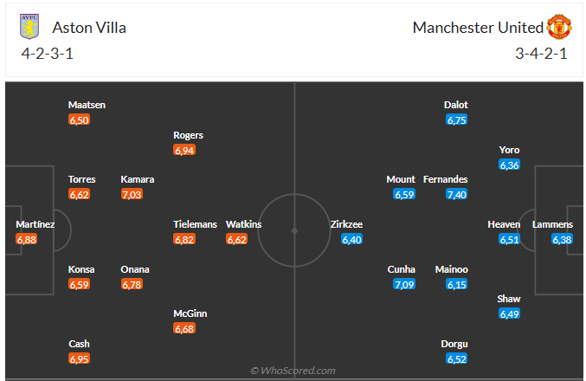This screenshot has width=586, height=381.
Task: Open the Aston Villa team name link
Action: [89, 28]
